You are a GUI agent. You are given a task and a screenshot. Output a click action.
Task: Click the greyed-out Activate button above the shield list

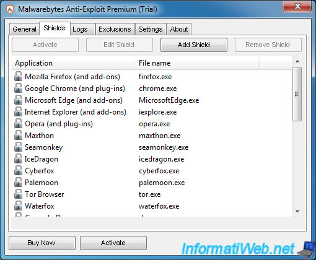point(45,45)
